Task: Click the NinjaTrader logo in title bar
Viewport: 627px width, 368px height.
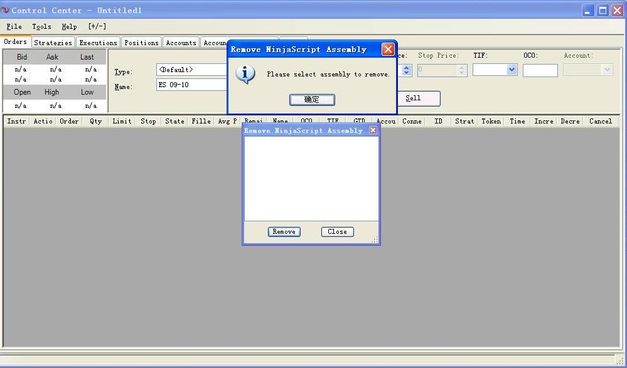Action: click(5, 10)
